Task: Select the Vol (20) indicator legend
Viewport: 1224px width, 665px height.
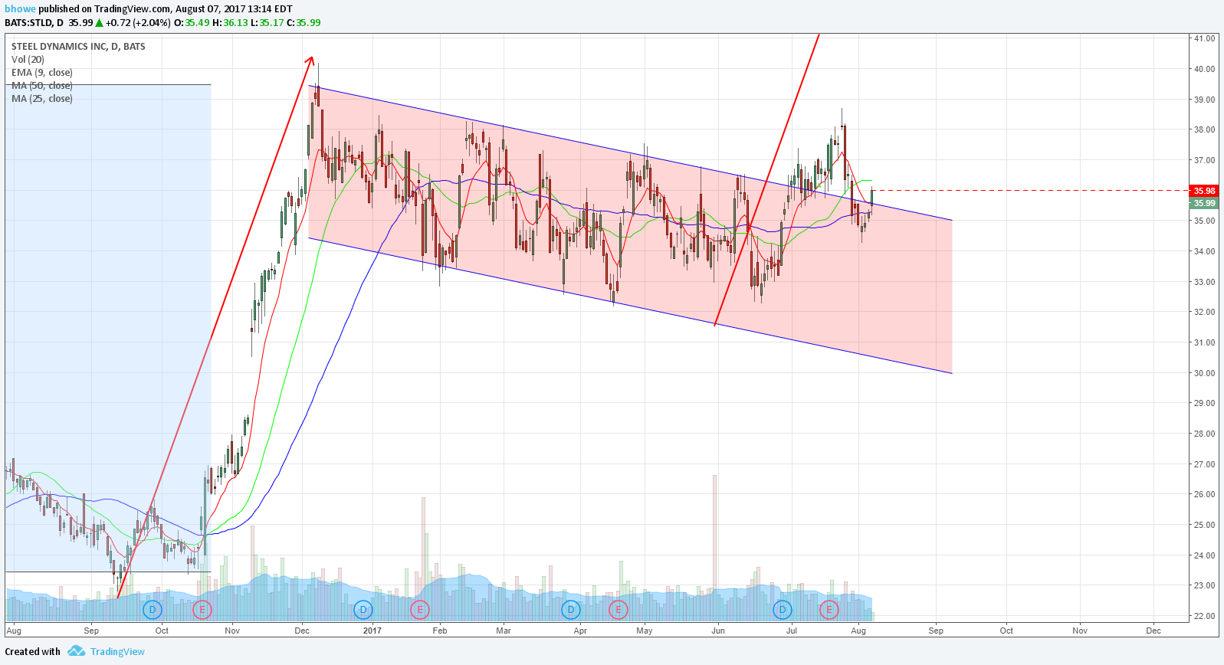Action: (28, 60)
